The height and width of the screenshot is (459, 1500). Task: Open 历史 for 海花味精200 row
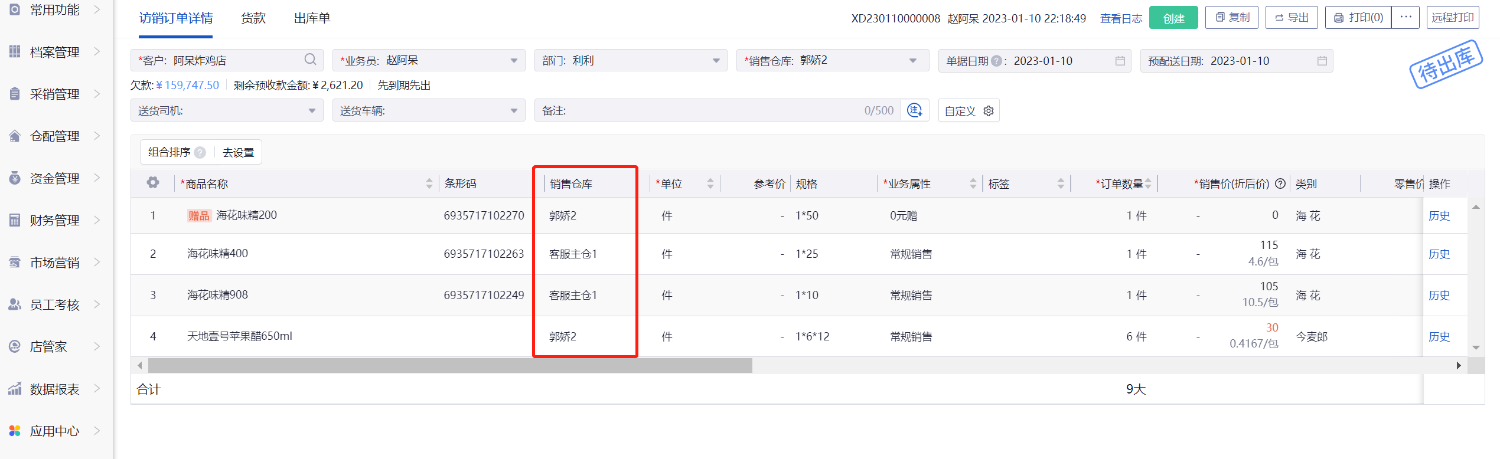pyautogui.click(x=1439, y=215)
